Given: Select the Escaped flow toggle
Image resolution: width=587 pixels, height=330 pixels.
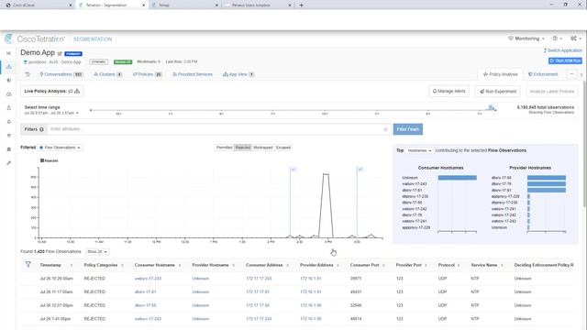Looking at the screenshot, I should pos(283,148).
